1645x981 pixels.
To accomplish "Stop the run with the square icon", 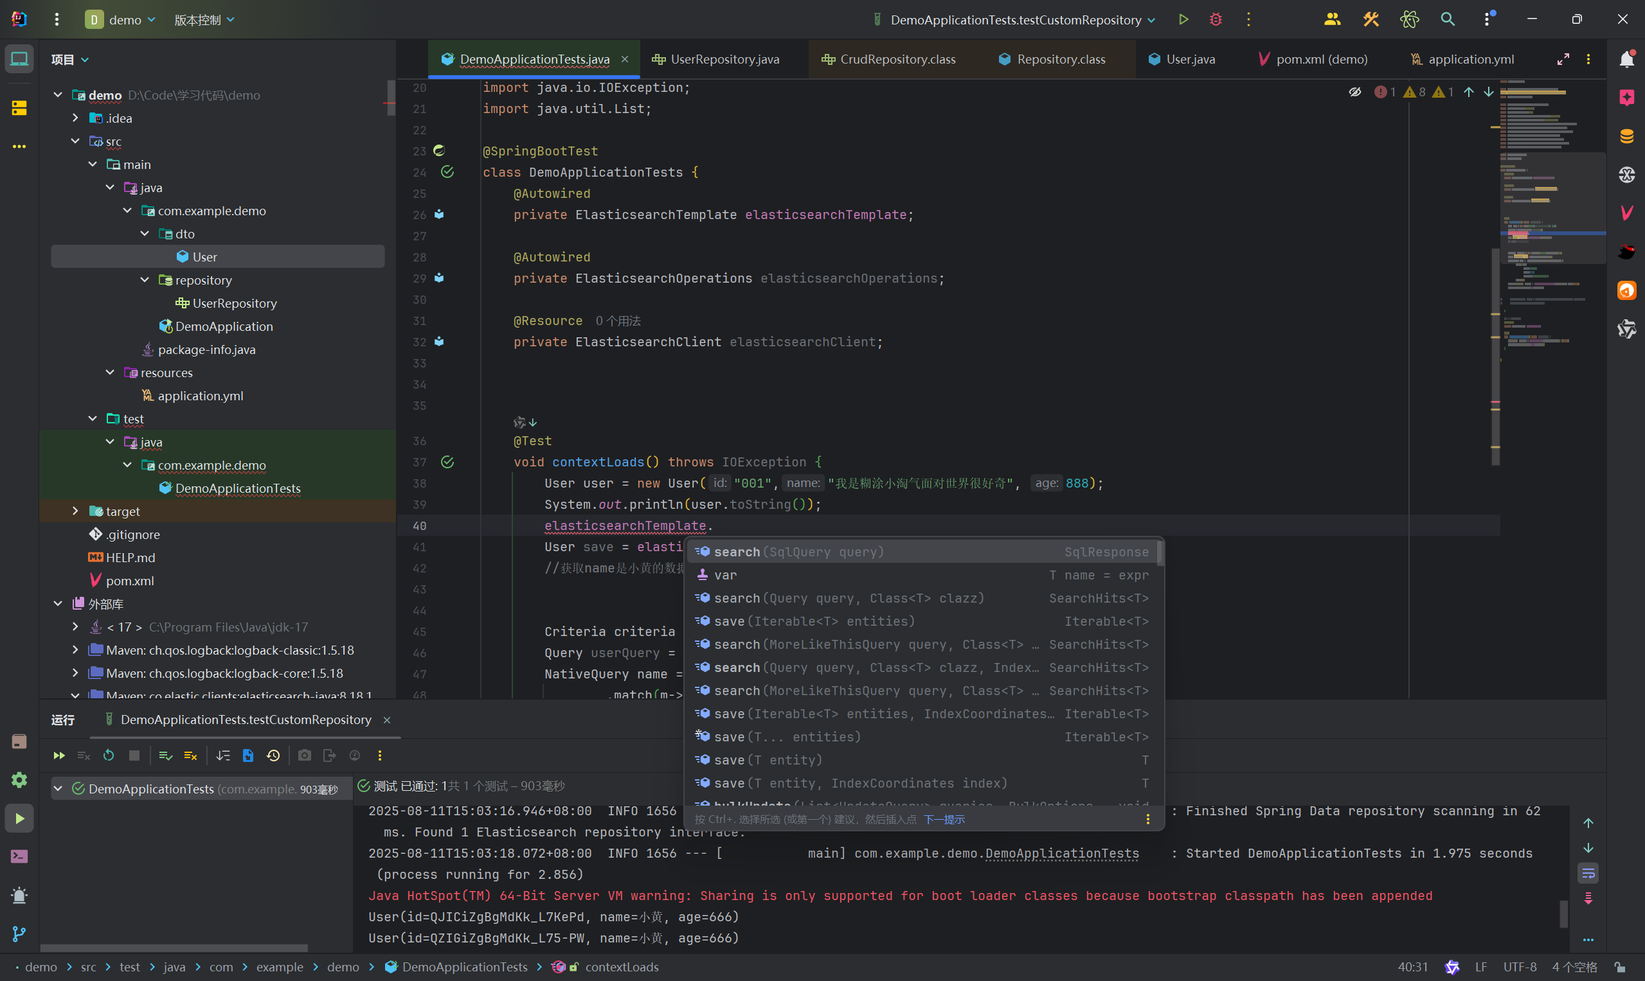I will tap(134, 756).
